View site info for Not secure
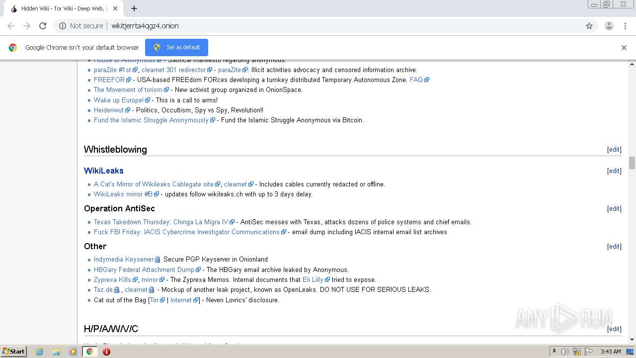 coord(81,26)
